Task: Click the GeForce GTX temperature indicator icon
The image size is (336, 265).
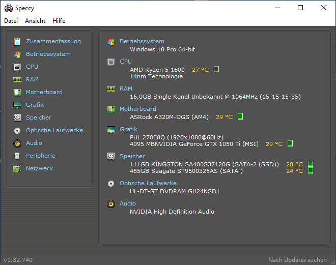Action: (x=290, y=143)
